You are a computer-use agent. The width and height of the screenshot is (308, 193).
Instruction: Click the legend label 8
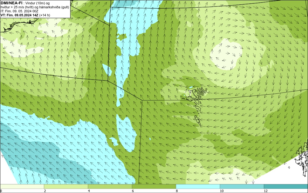(x=177, y=191)
